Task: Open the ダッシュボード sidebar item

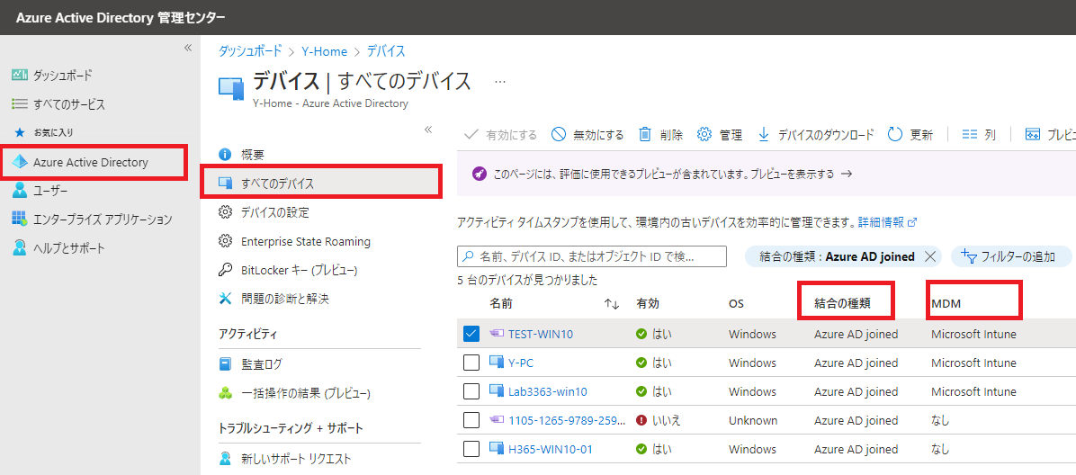Action: tap(62, 76)
